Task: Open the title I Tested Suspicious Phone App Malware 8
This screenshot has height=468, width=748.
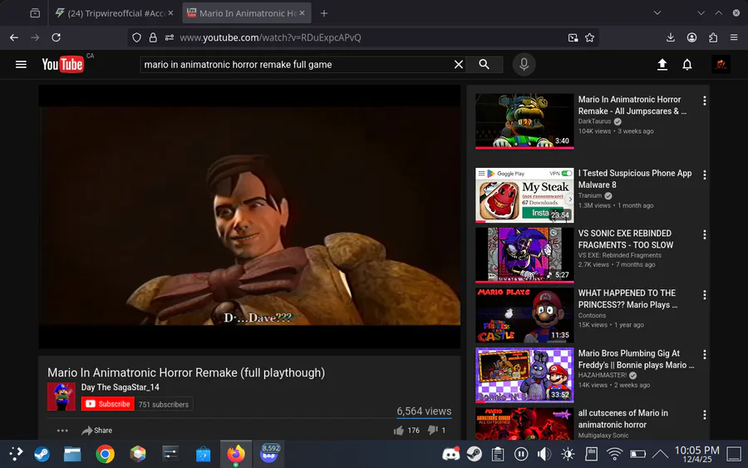Action: point(635,179)
